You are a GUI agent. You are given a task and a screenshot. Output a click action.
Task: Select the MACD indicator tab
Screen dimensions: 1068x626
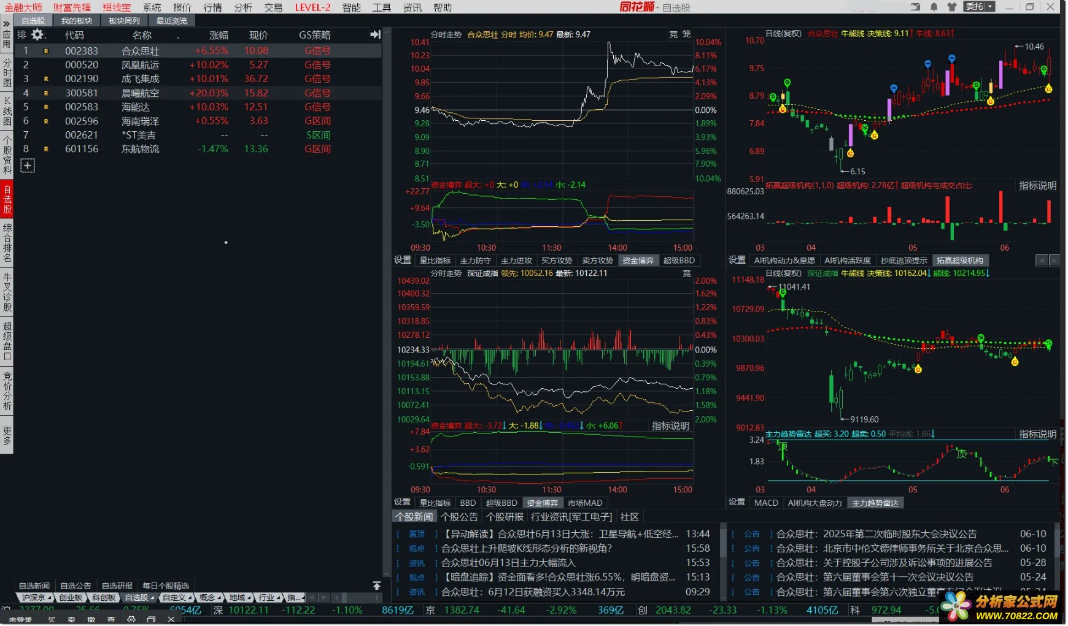[766, 503]
